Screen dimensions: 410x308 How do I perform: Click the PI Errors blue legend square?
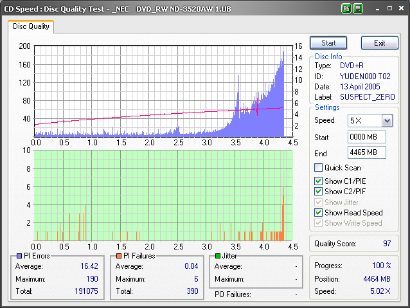(19, 256)
